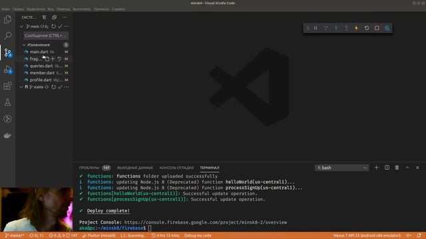Open the Explorer view in activity bar
426x239 pixels.
click(7, 19)
